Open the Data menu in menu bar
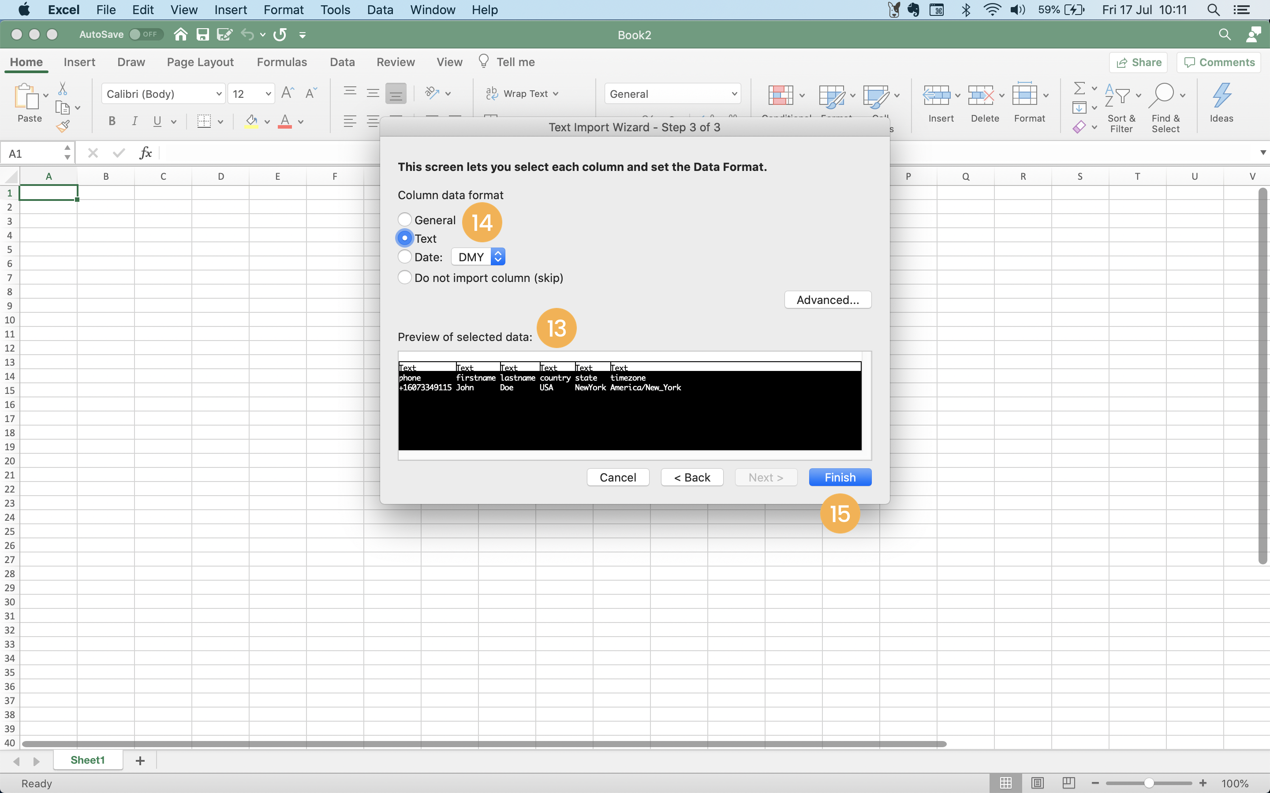This screenshot has height=793, width=1270. click(x=380, y=9)
